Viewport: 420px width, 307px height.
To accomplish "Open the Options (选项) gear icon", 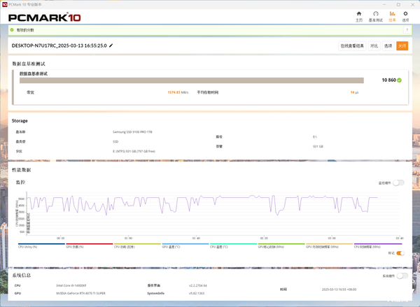I will click(x=405, y=14).
